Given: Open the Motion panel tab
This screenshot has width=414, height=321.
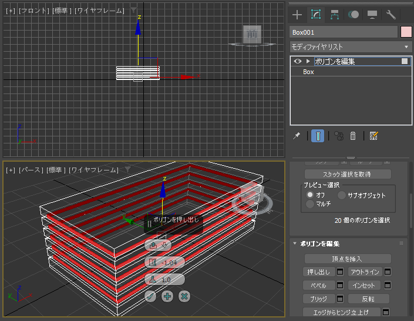Looking at the screenshot, I should tap(354, 15).
